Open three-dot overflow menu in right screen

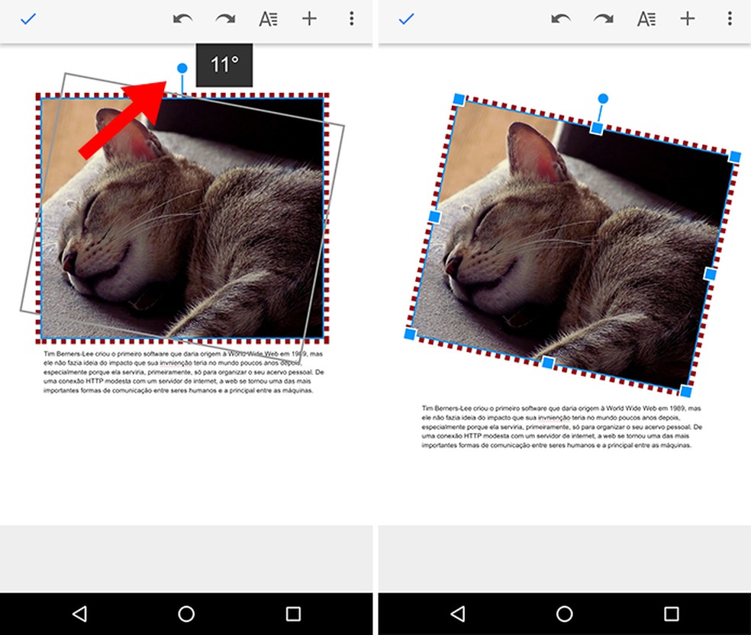pos(730,18)
